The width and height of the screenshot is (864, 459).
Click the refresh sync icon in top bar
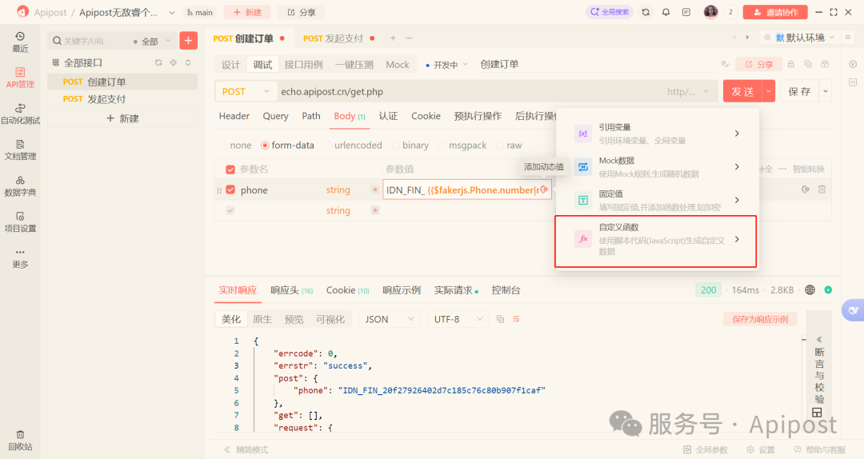[x=646, y=12]
